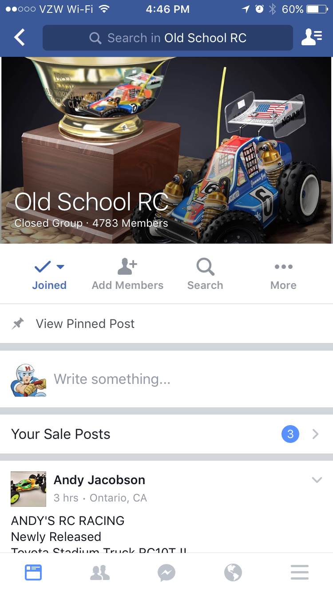This screenshot has height=592, width=333.
Task: Open Messenger tab icon
Action: (166, 572)
